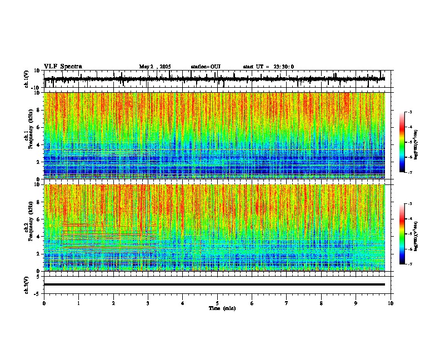Click the -3 tick on ch.2 color bar
The width and height of the screenshot is (440, 340).
tap(410, 204)
